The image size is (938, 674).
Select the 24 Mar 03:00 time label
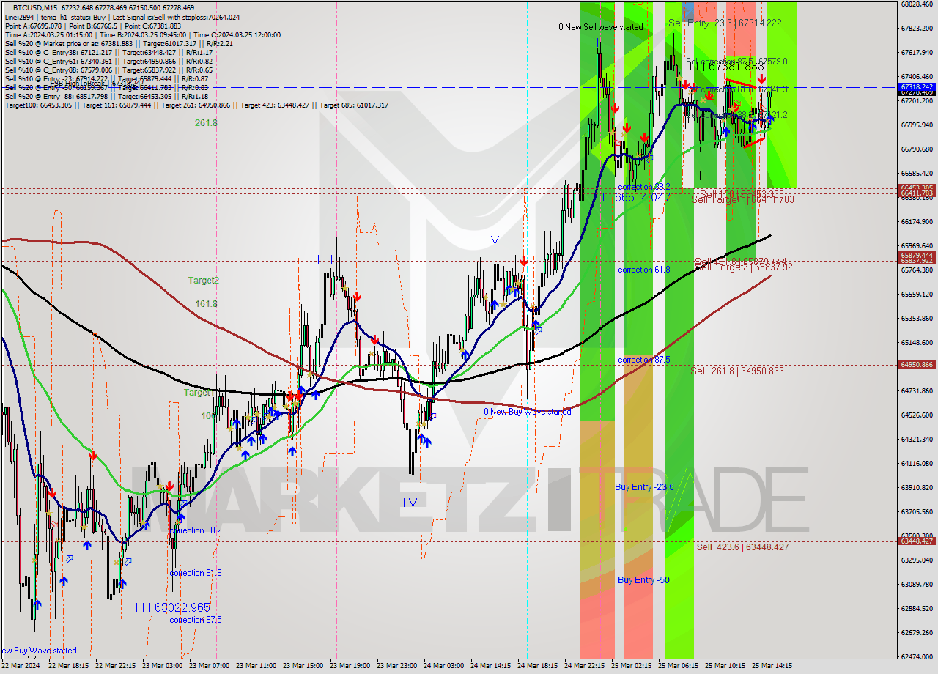click(x=444, y=666)
